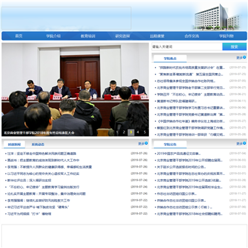This screenshot has width=248, height=248.
Task: Open the 学院刊物 menu item
Action: tap(226, 36)
